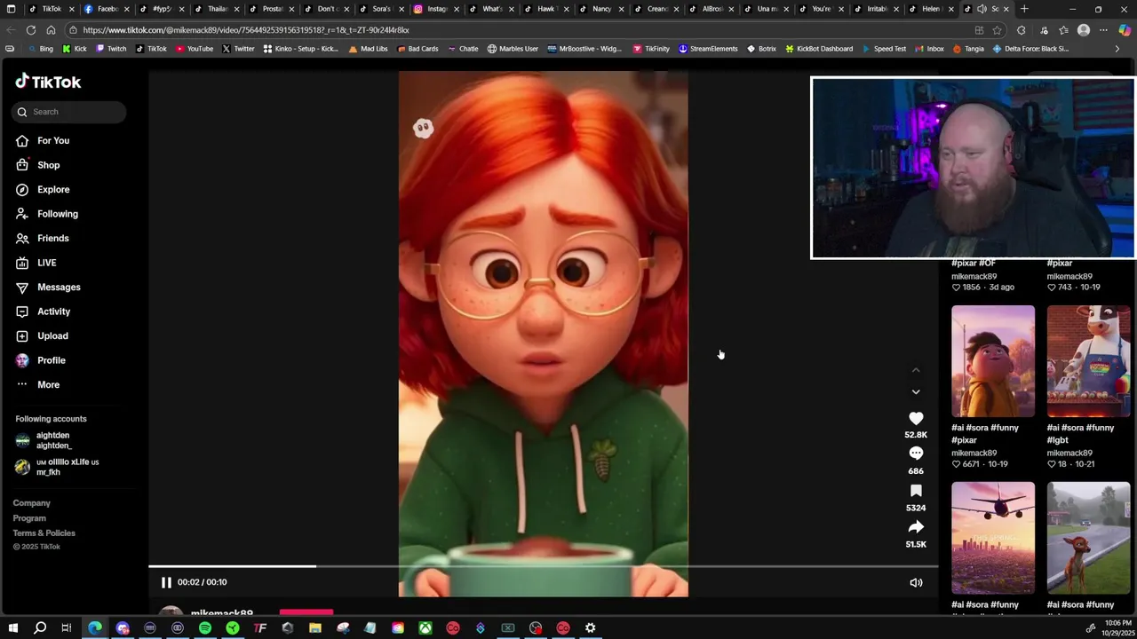1137x639 pixels.
Task: Seek on the video progress bar
Action: pyautogui.click(x=543, y=566)
